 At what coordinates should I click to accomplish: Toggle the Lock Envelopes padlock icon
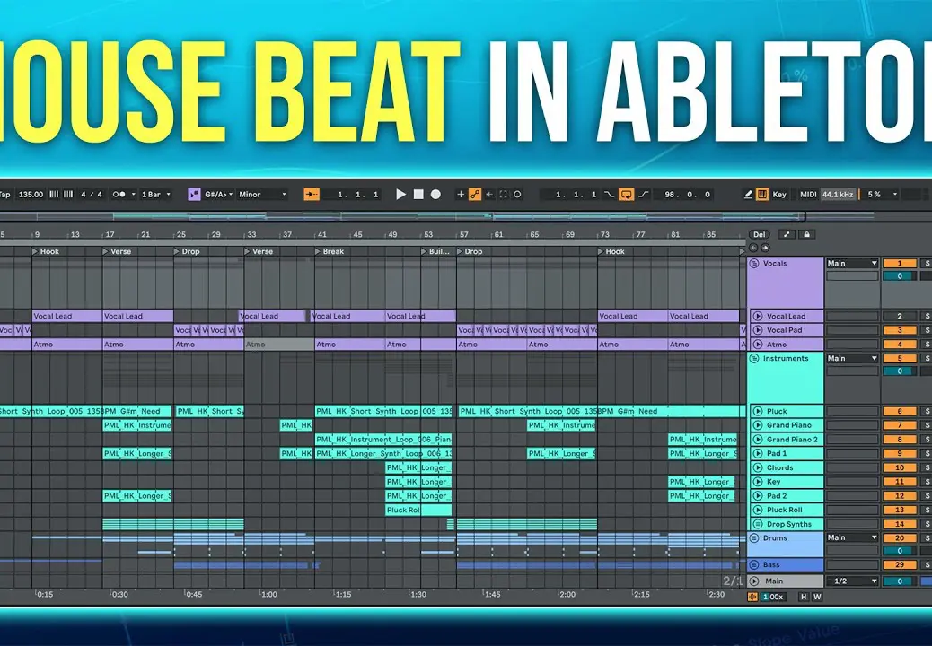806,234
